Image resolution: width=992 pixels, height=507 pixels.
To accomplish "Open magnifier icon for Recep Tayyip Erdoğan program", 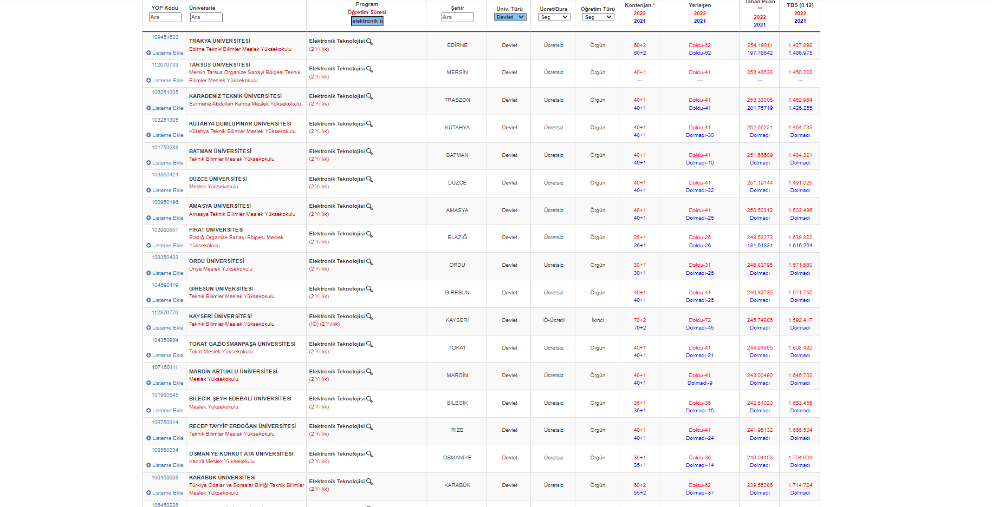I will [369, 426].
